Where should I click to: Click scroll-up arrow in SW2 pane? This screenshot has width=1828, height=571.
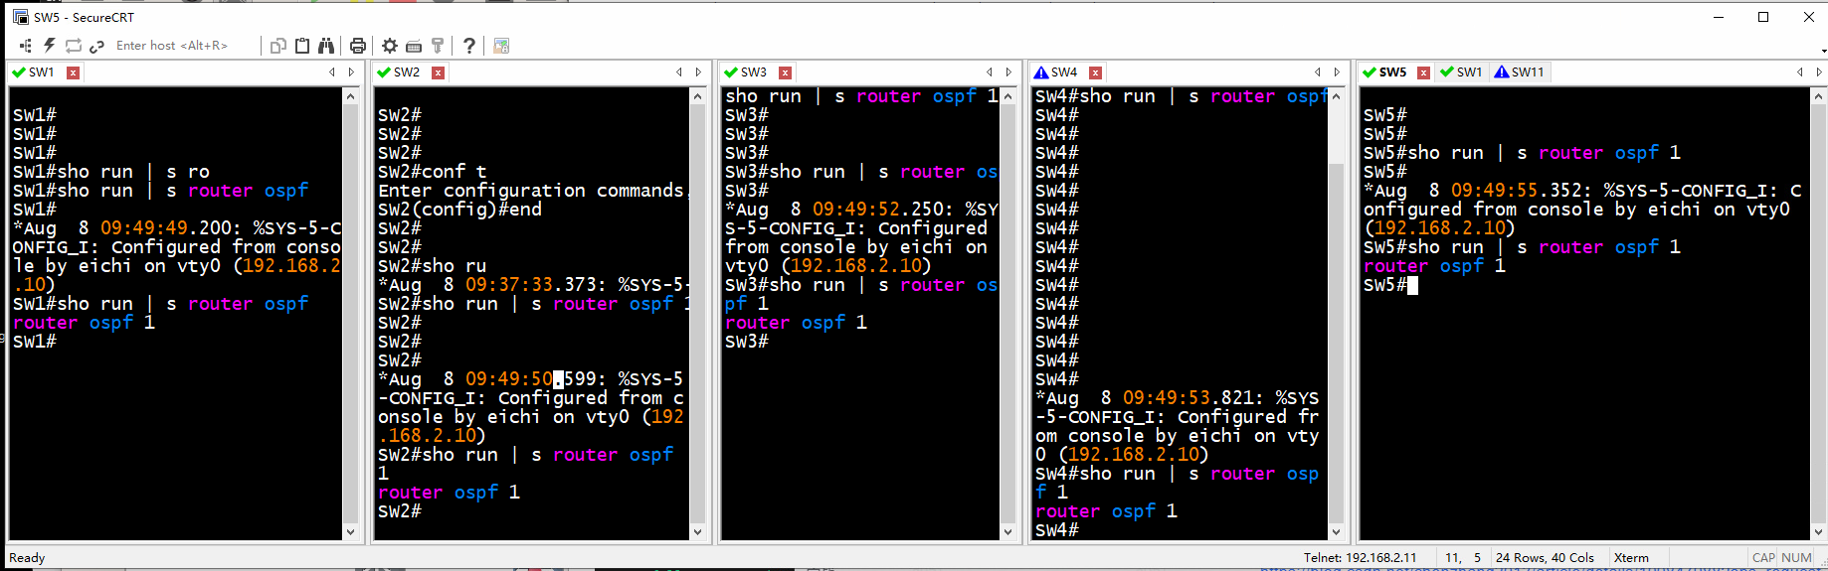[697, 96]
